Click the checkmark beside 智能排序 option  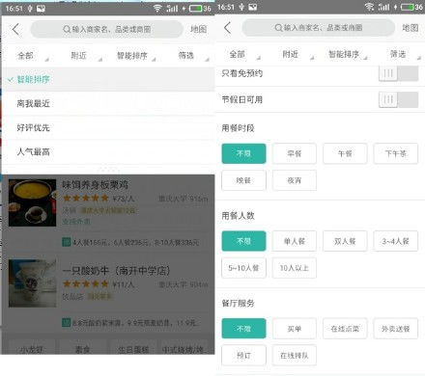pyautogui.click(x=11, y=79)
